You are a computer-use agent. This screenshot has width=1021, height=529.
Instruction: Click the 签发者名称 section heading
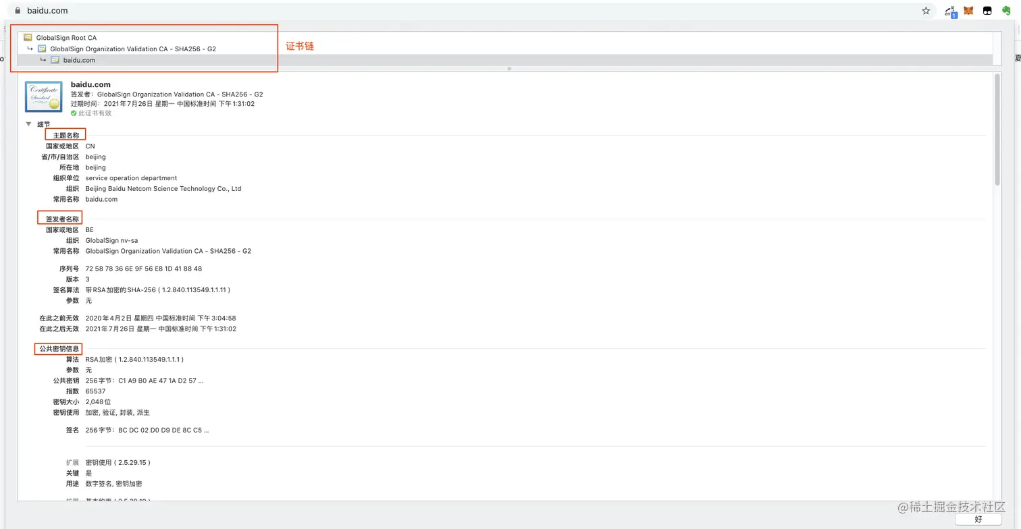(x=62, y=219)
